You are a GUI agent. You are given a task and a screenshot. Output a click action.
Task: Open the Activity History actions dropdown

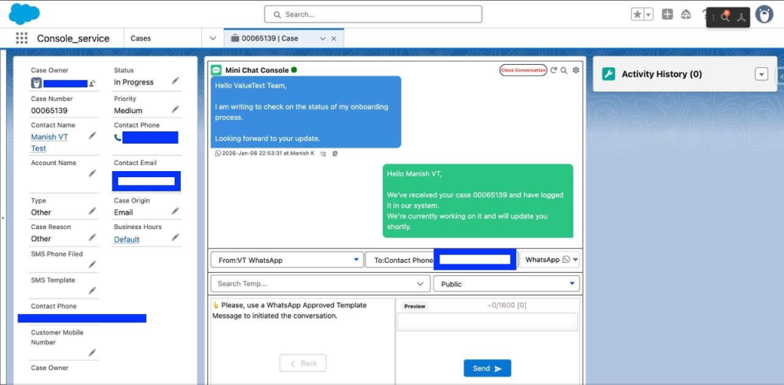tap(761, 74)
